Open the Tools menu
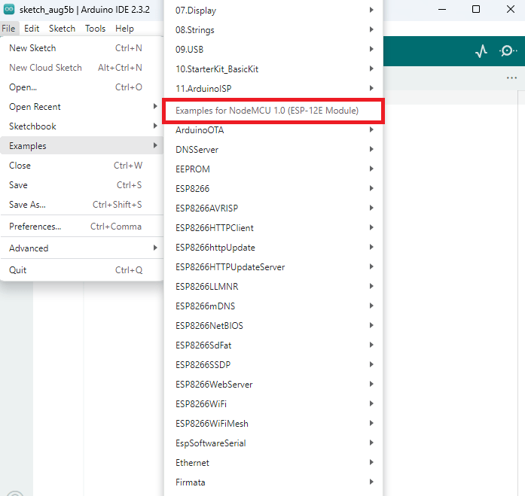The width and height of the screenshot is (525, 496). point(95,29)
